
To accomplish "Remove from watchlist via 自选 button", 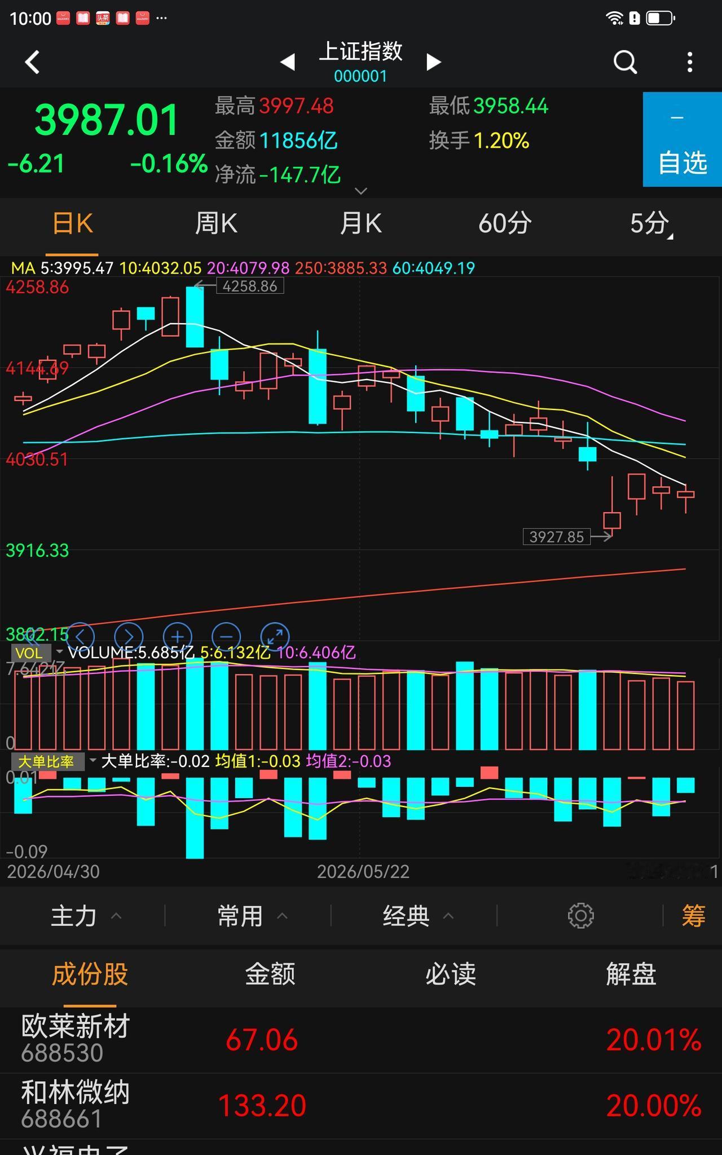I will (683, 139).
